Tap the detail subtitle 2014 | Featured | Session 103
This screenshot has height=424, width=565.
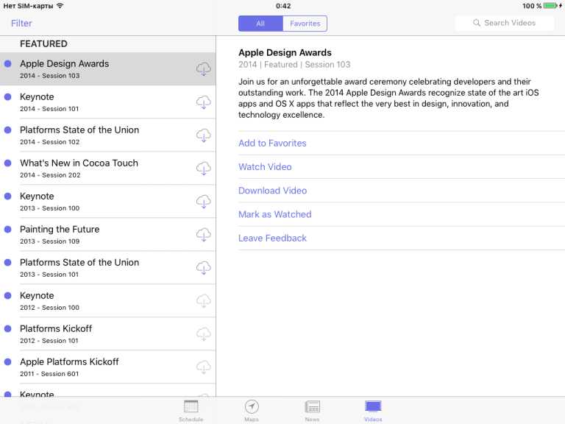(x=294, y=65)
